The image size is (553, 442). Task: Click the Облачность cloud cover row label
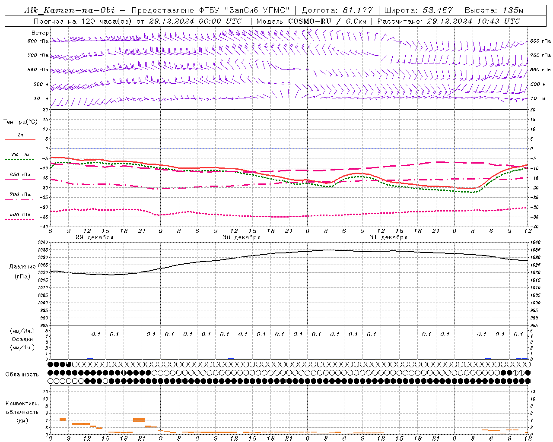[22, 375]
